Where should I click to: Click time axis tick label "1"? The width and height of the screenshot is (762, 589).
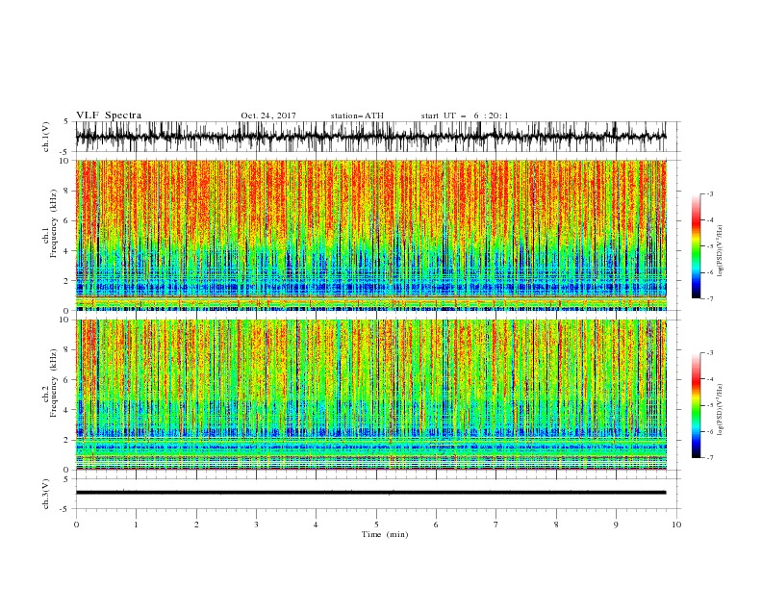(x=136, y=525)
